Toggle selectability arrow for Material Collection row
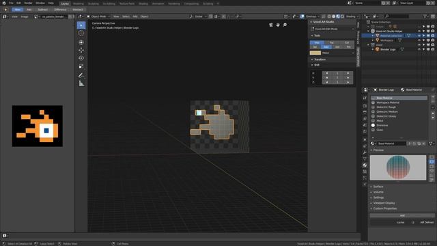Viewport: 437px width, 246px height. pyautogui.click(x=423, y=36)
